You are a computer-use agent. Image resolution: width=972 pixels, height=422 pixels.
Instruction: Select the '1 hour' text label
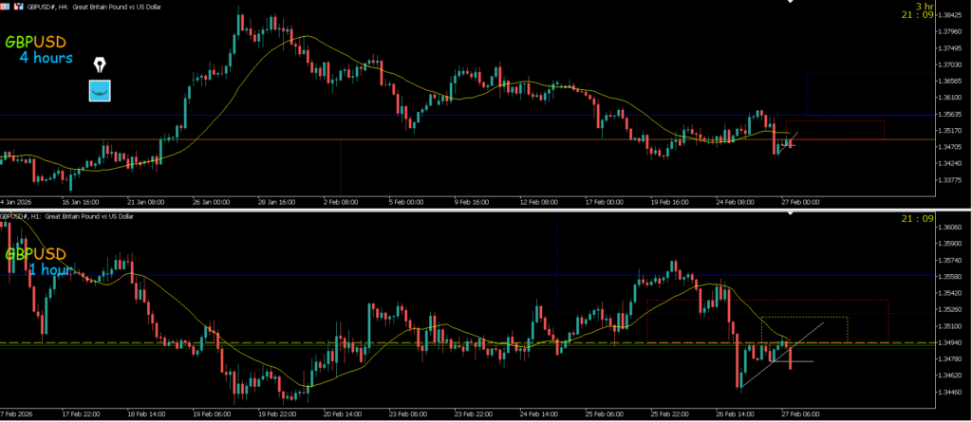point(47,270)
